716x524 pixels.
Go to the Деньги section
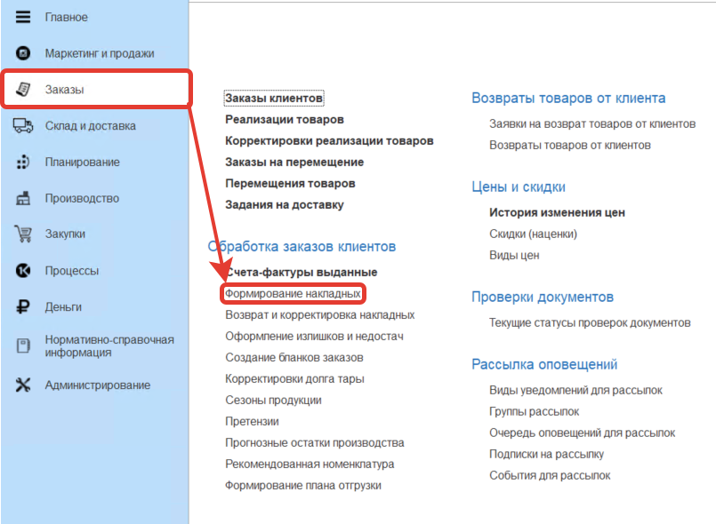pyautogui.click(x=63, y=307)
